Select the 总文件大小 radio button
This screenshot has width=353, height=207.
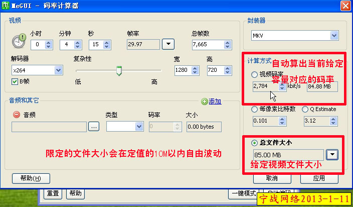254,143
